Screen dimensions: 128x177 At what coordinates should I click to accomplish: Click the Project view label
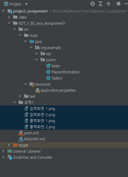point(16,4)
